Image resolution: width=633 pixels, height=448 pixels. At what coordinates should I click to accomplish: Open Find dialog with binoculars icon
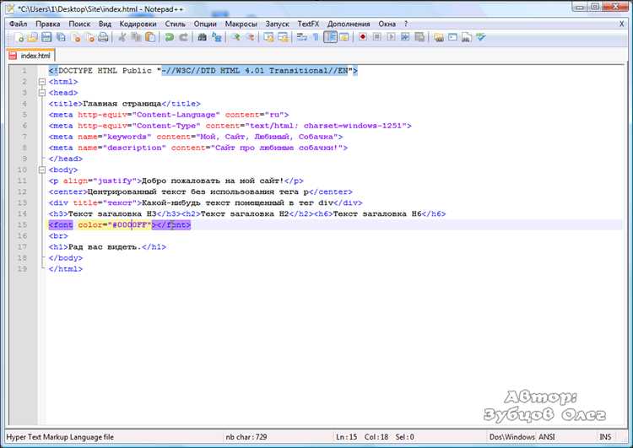point(202,38)
